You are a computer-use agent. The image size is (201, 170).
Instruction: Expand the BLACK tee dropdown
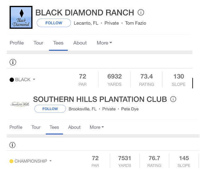click(34, 79)
